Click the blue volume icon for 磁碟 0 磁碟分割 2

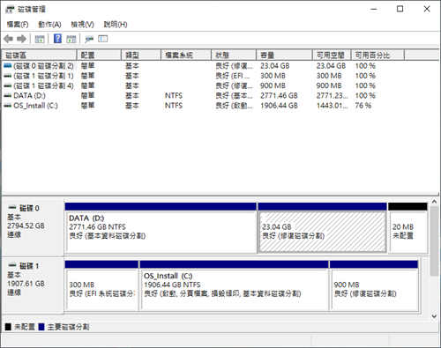coord(8,66)
